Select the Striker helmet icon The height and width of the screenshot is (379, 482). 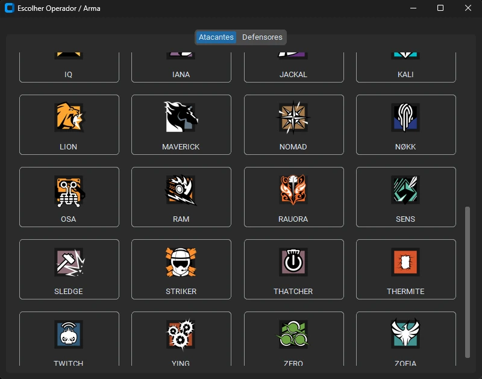pyautogui.click(x=181, y=262)
